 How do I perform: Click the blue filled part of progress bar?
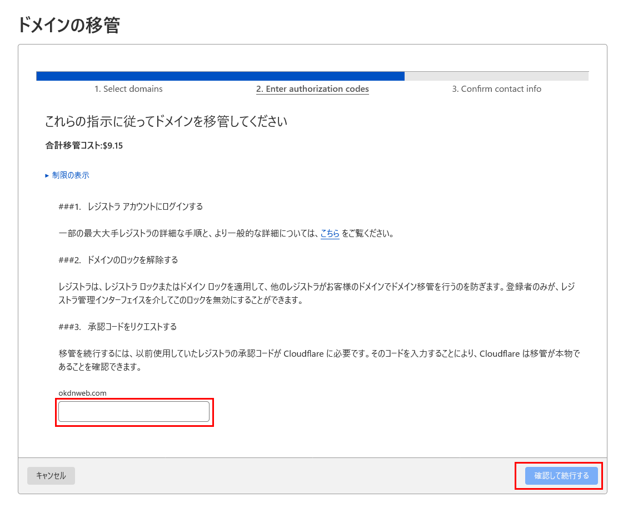[x=220, y=76]
